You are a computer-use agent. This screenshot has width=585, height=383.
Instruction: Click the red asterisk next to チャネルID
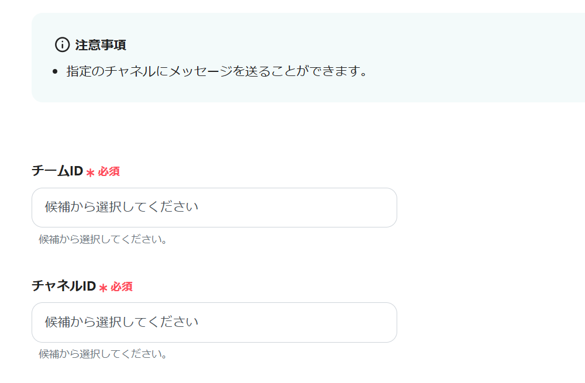pos(103,288)
